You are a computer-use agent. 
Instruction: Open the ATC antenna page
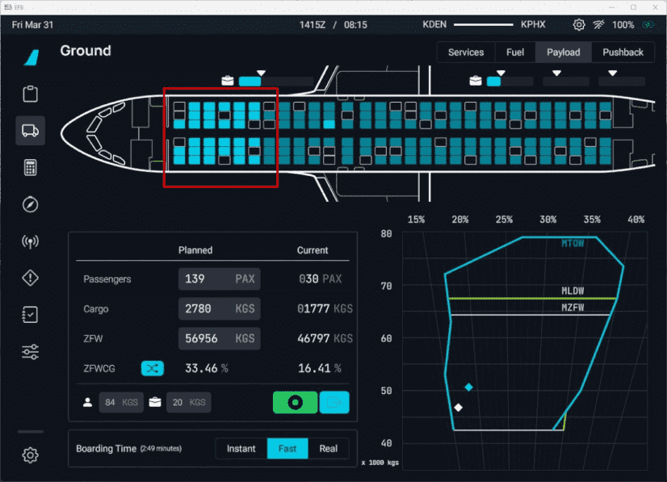[30, 241]
